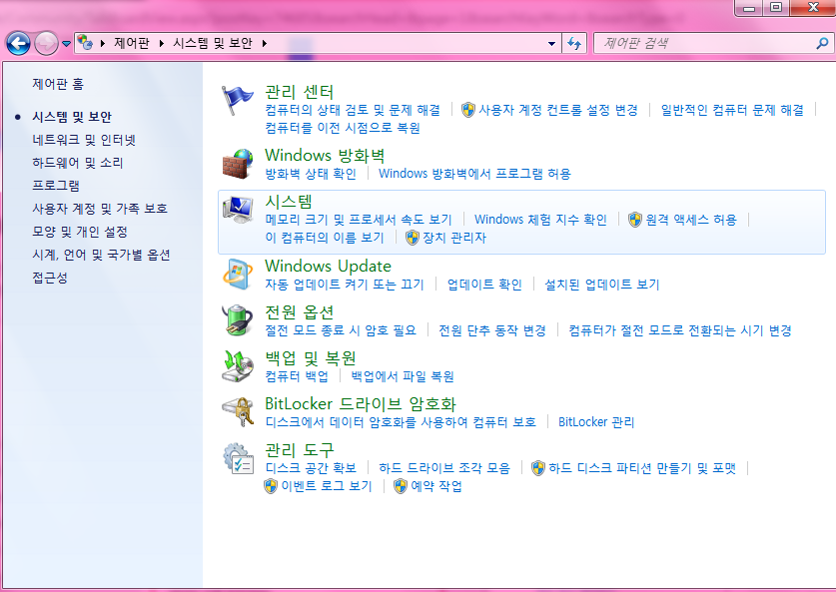Open the Windows Update icon

pyautogui.click(x=238, y=275)
